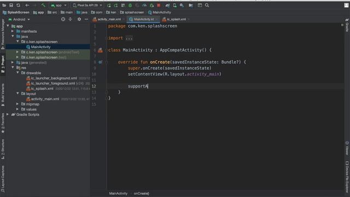Collapse the java folder arrow
The height and width of the screenshot is (197, 350).
13,37
